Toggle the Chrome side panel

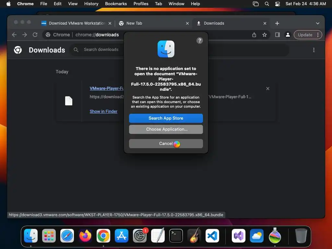pyautogui.click(x=278, y=35)
